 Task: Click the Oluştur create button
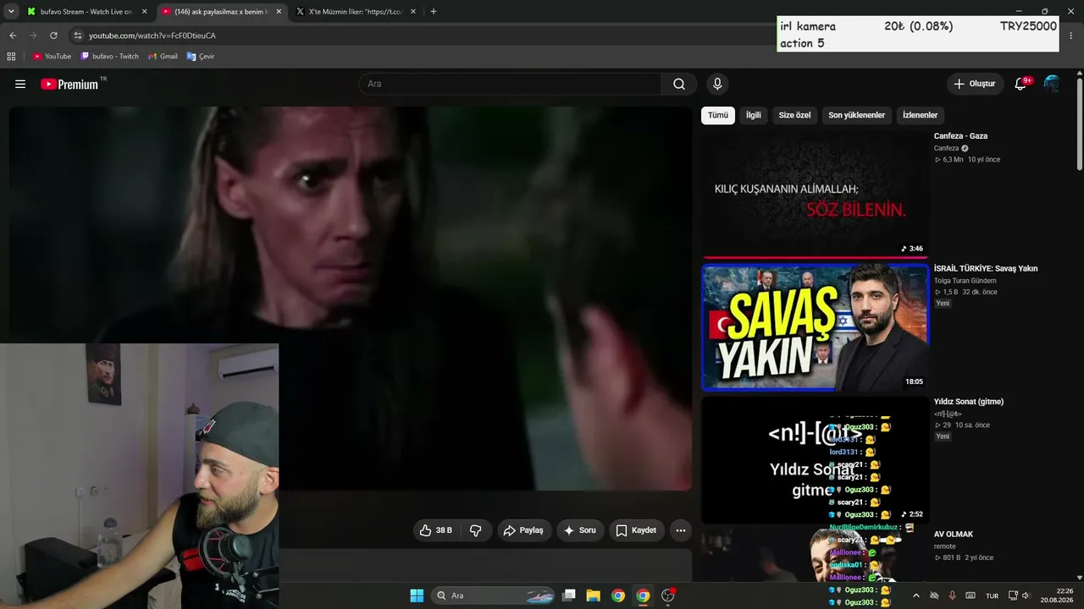click(x=975, y=84)
